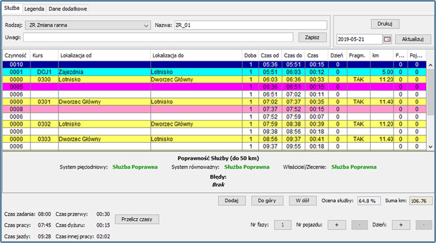This screenshot has height=243, width=436.
Task: Click the Czas do column header
Action: point(293,55)
